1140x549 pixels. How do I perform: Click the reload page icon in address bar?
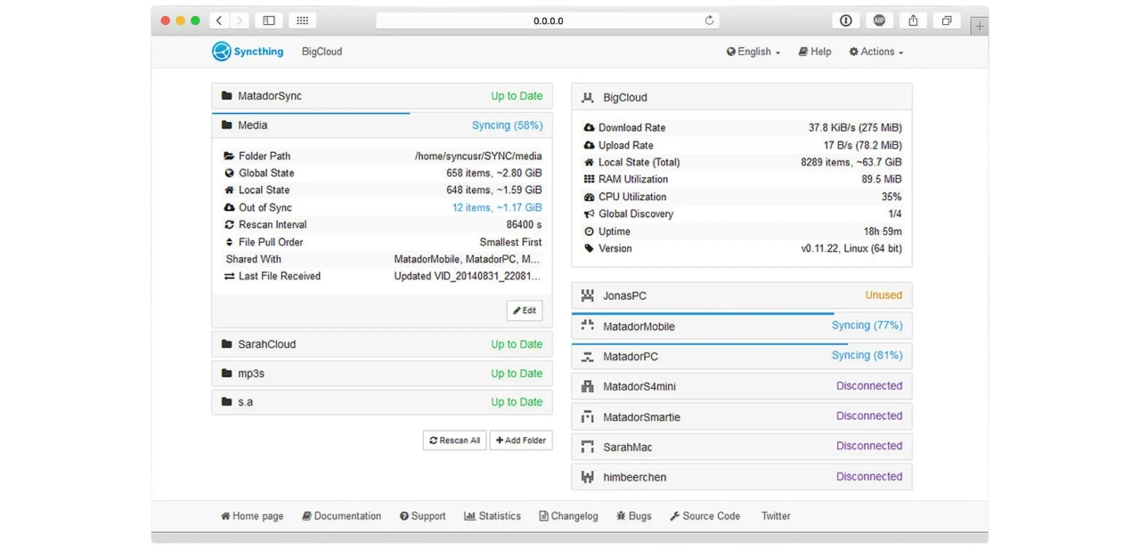tap(709, 20)
